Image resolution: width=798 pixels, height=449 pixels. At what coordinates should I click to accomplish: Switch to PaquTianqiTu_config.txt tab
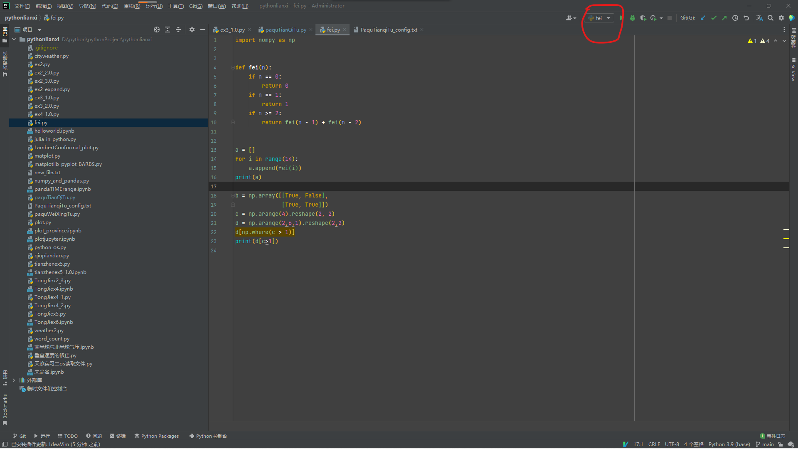coord(389,30)
